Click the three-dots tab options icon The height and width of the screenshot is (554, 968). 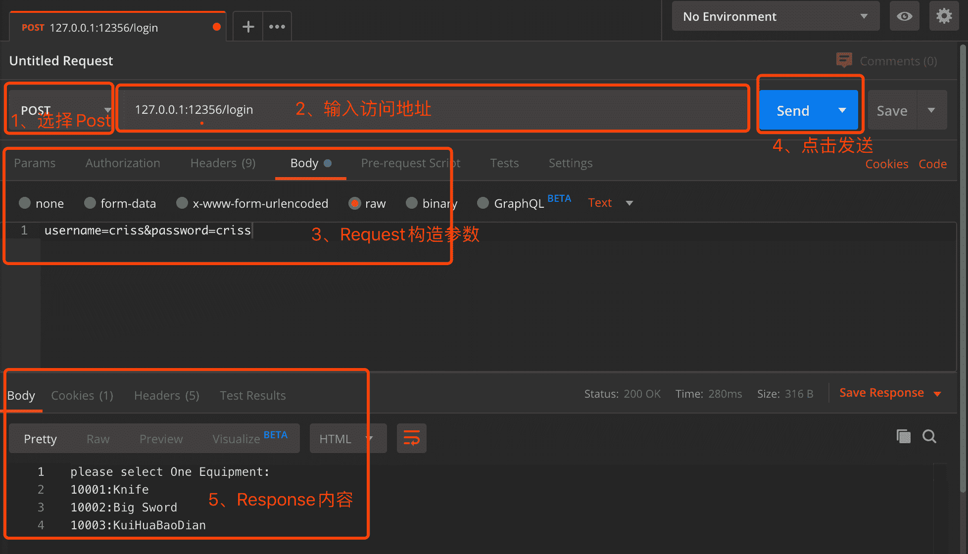[277, 27]
